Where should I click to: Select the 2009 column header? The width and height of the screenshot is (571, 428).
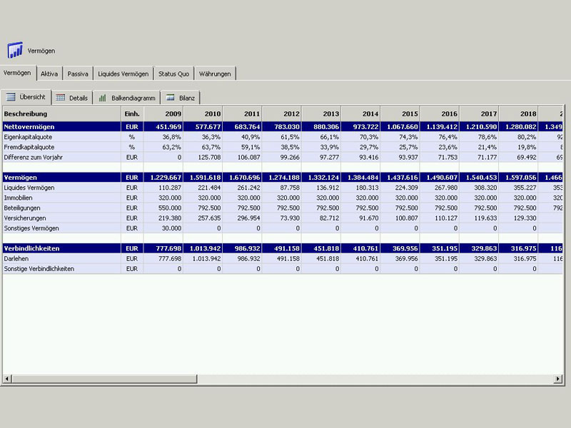pyautogui.click(x=173, y=114)
